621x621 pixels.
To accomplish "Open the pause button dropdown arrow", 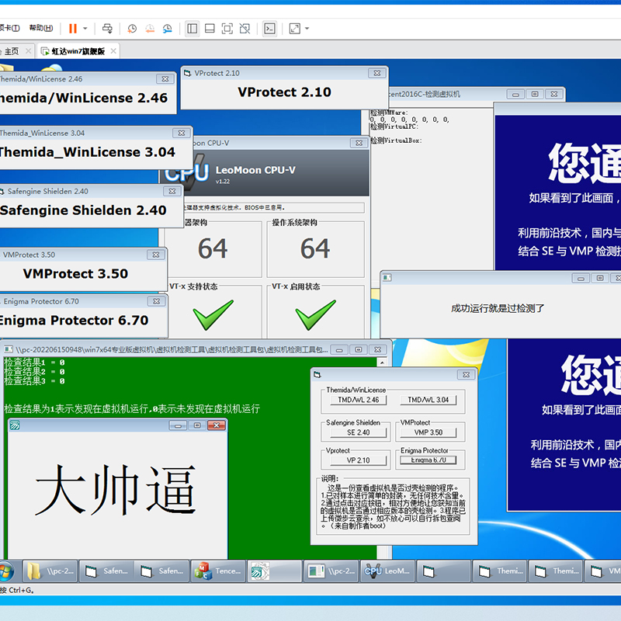I will [x=84, y=28].
